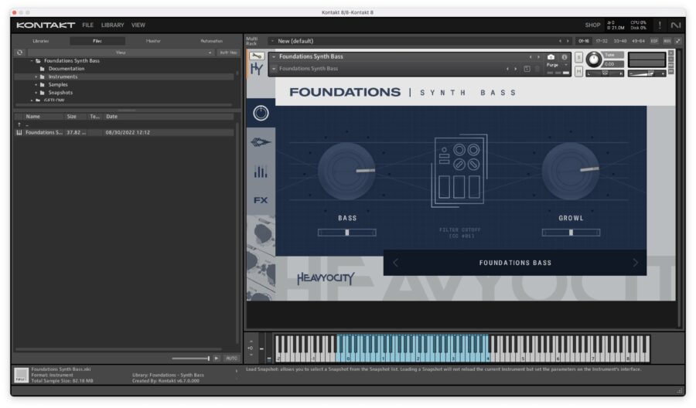Click the Native Instruments logo icon

pos(676,25)
